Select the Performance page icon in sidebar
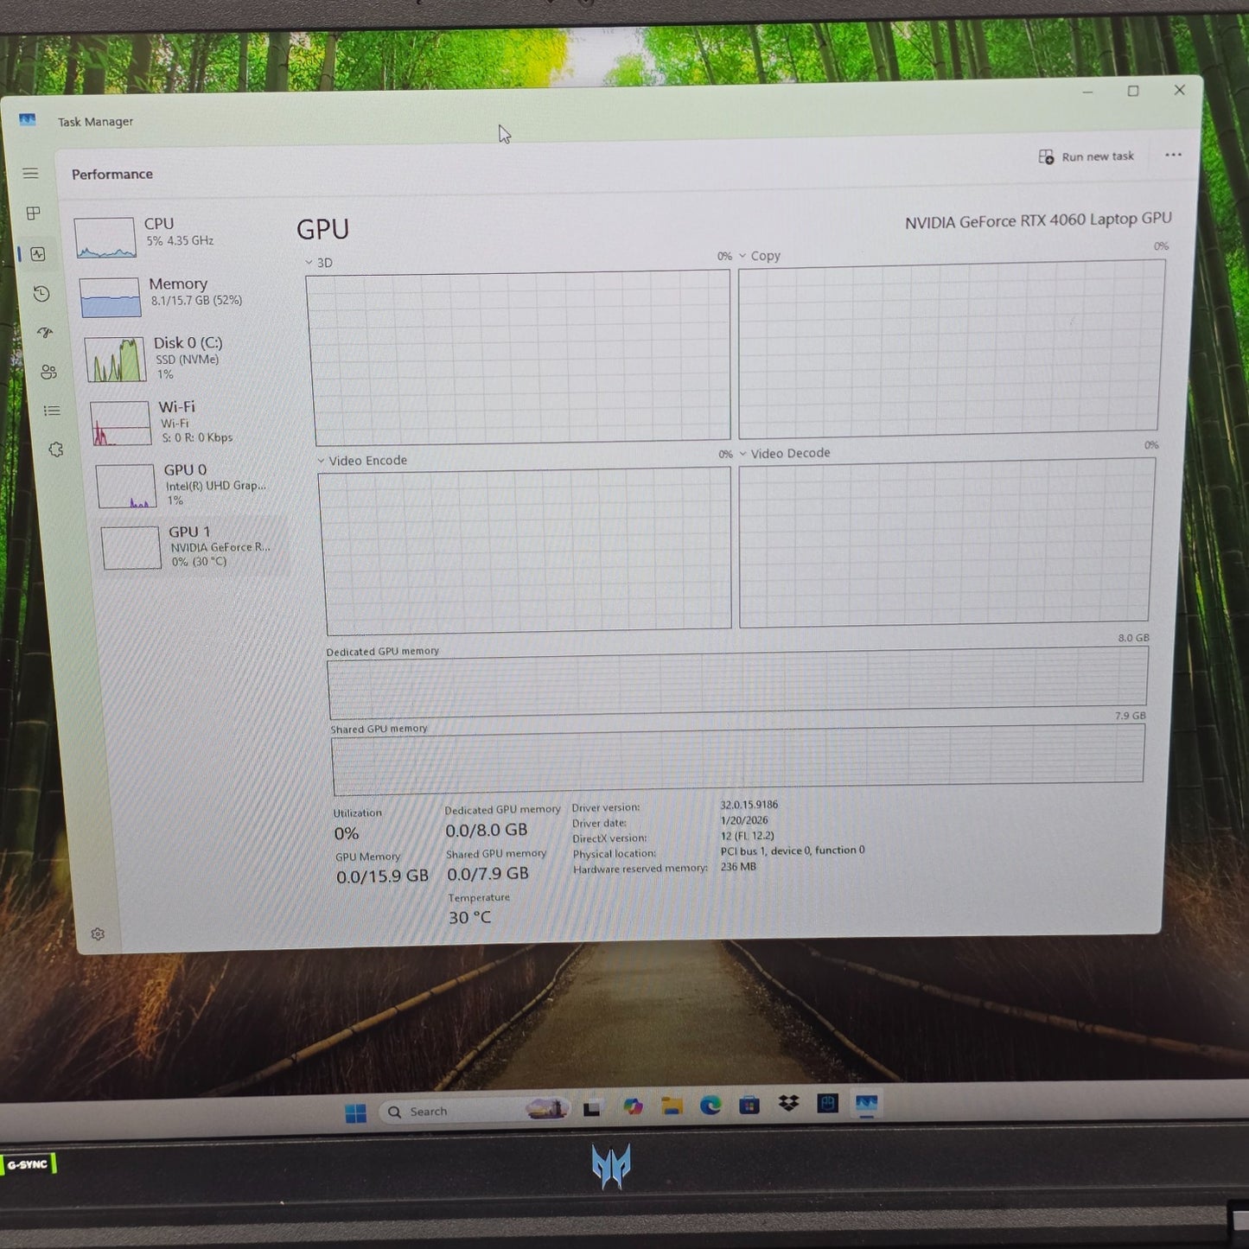The image size is (1249, 1249). click(37, 254)
